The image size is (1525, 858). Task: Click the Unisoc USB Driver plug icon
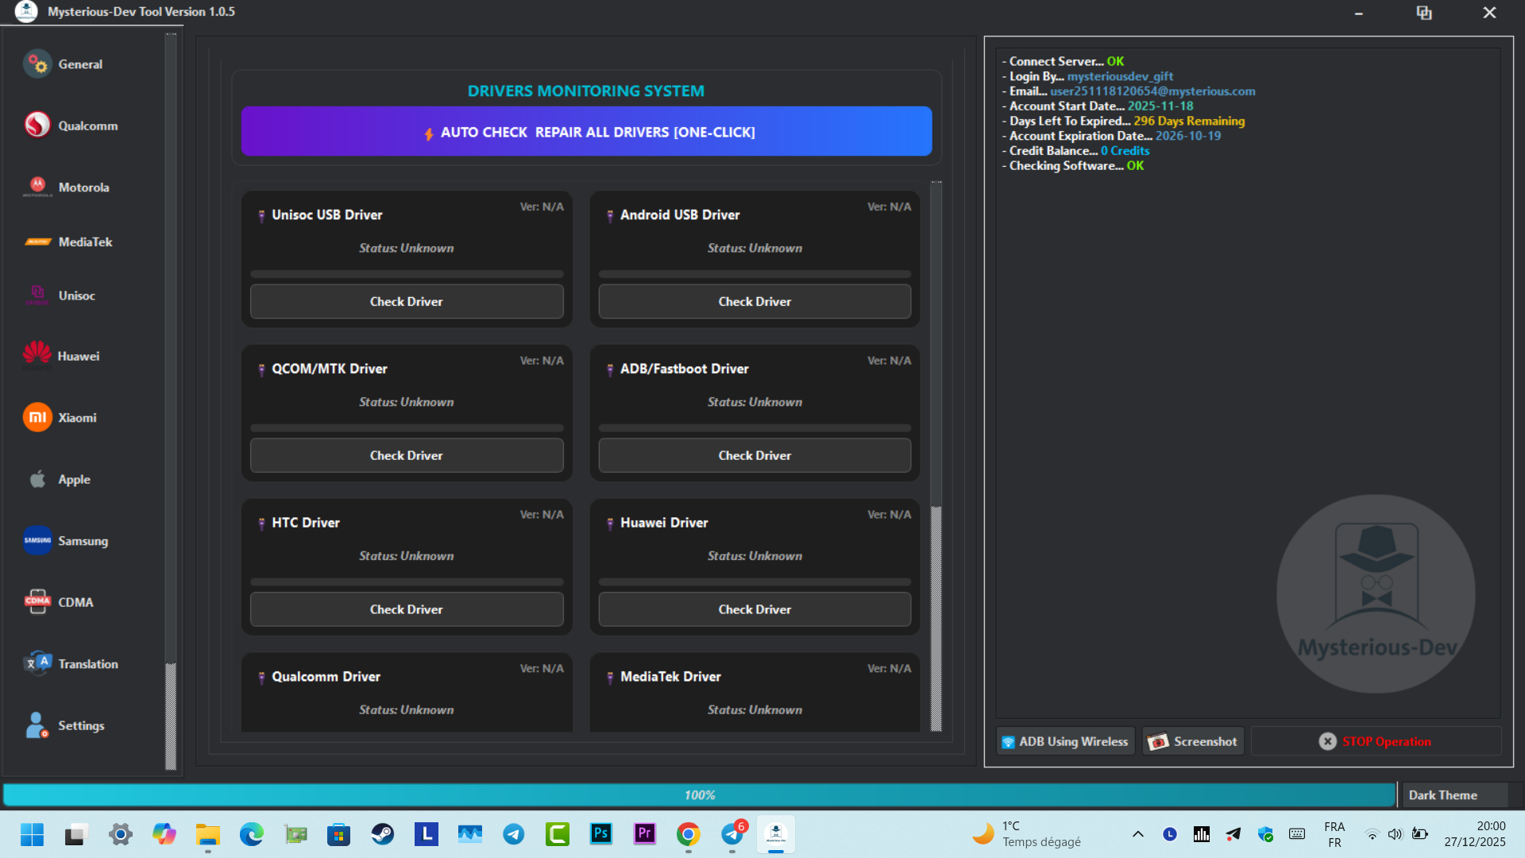point(261,215)
